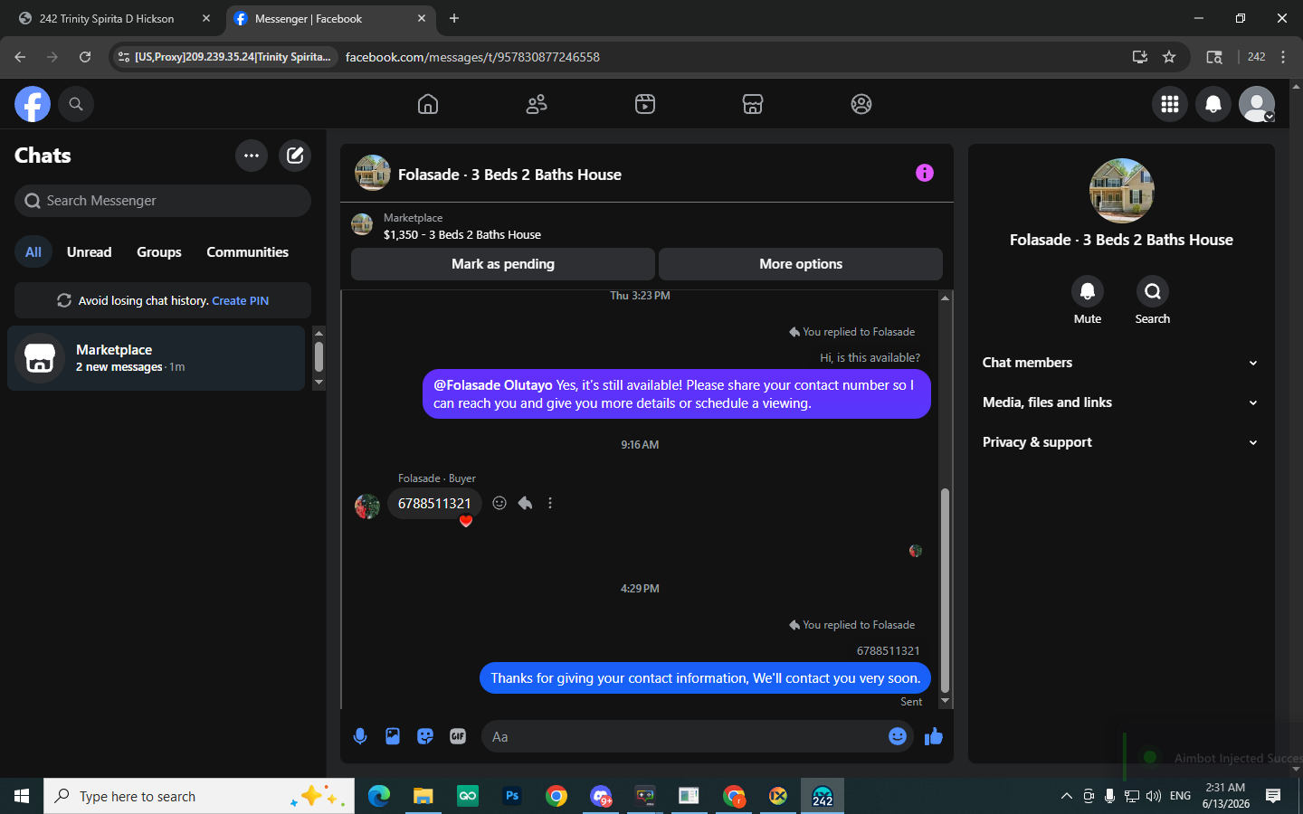Open a new browser tab

pyautogui.click(x=454, y=18)
